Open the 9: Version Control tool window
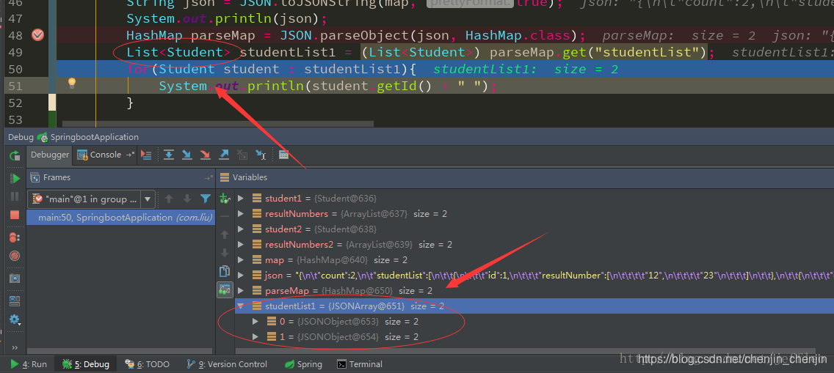The image size is (834, 373). tap(227, 364)
